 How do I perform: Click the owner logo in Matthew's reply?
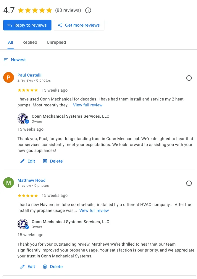(x=23, y=224)
